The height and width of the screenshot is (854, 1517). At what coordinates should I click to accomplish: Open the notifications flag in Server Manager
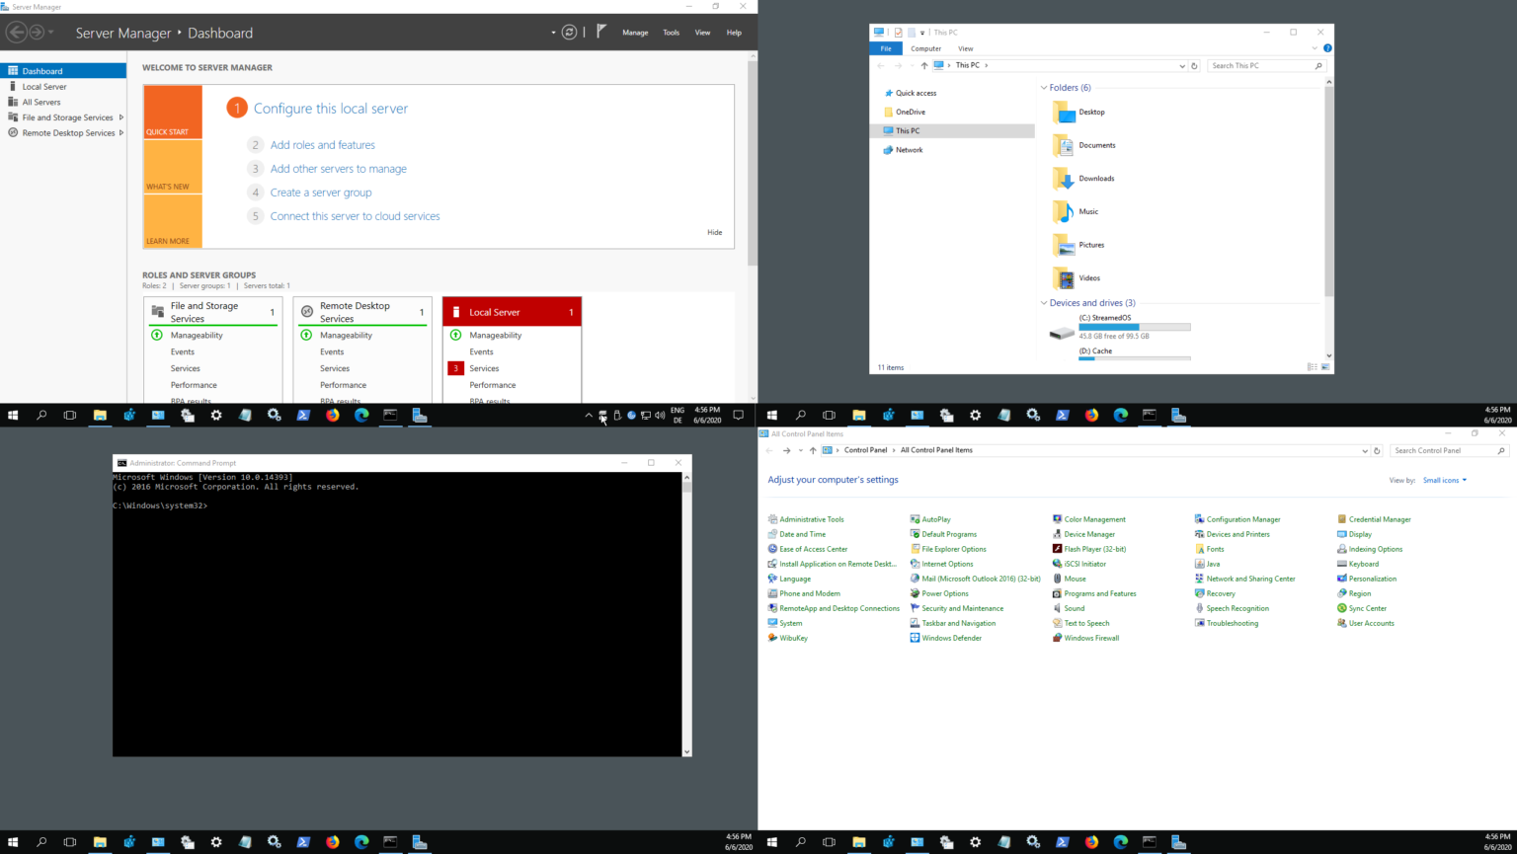[601, 31]
